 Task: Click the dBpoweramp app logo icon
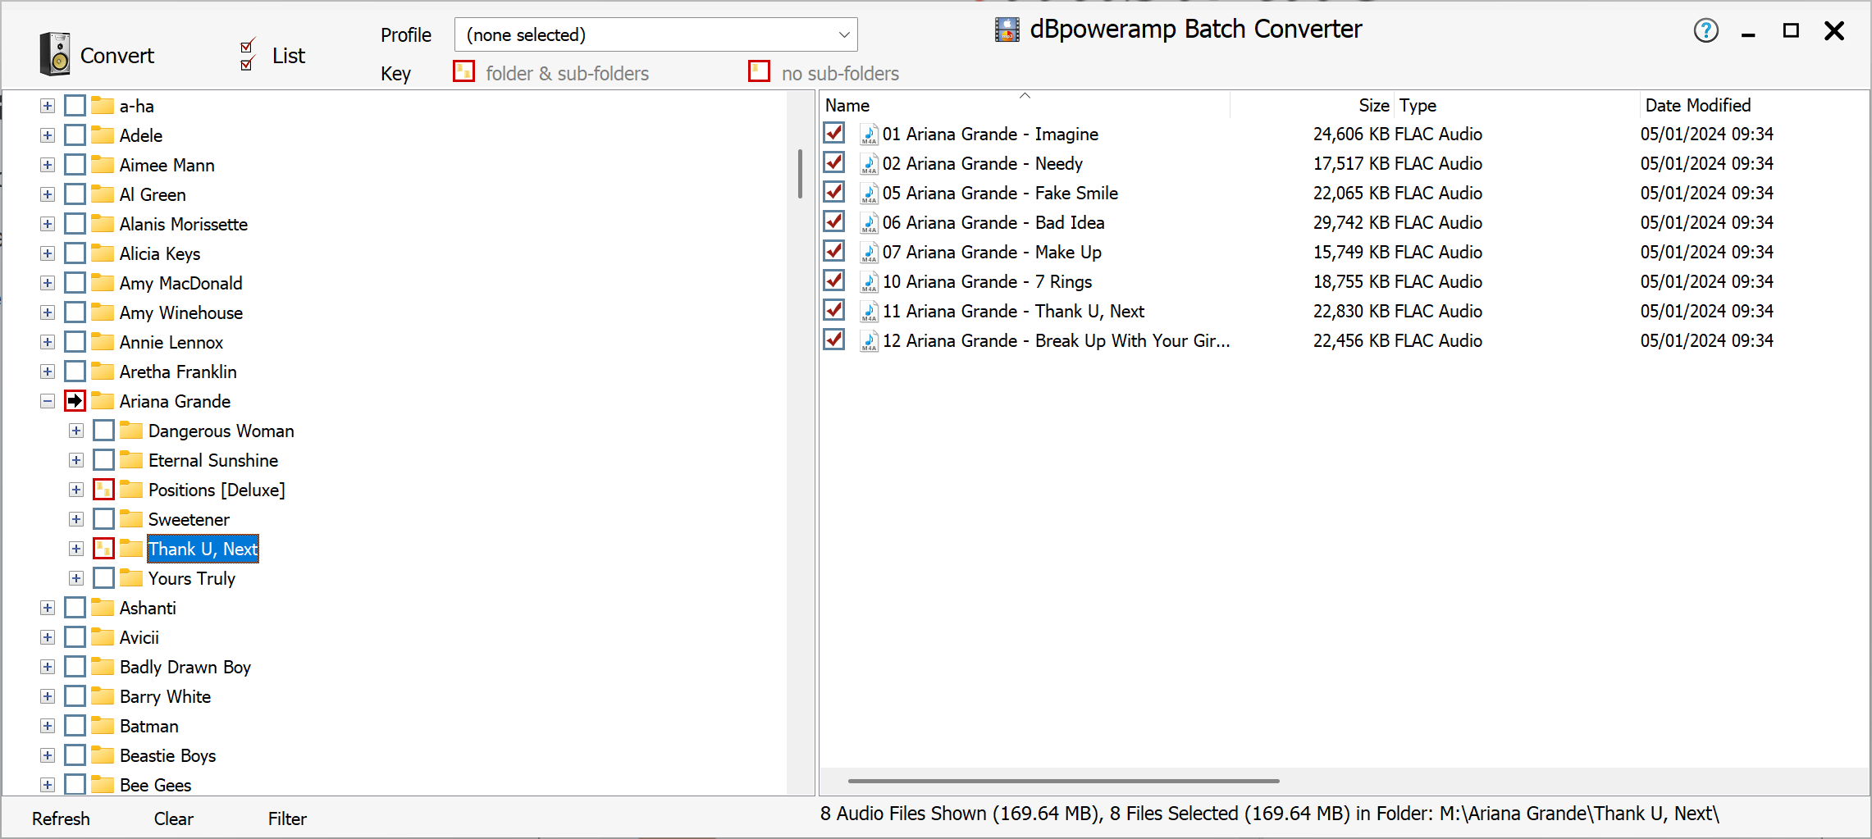pos(1007,30)
